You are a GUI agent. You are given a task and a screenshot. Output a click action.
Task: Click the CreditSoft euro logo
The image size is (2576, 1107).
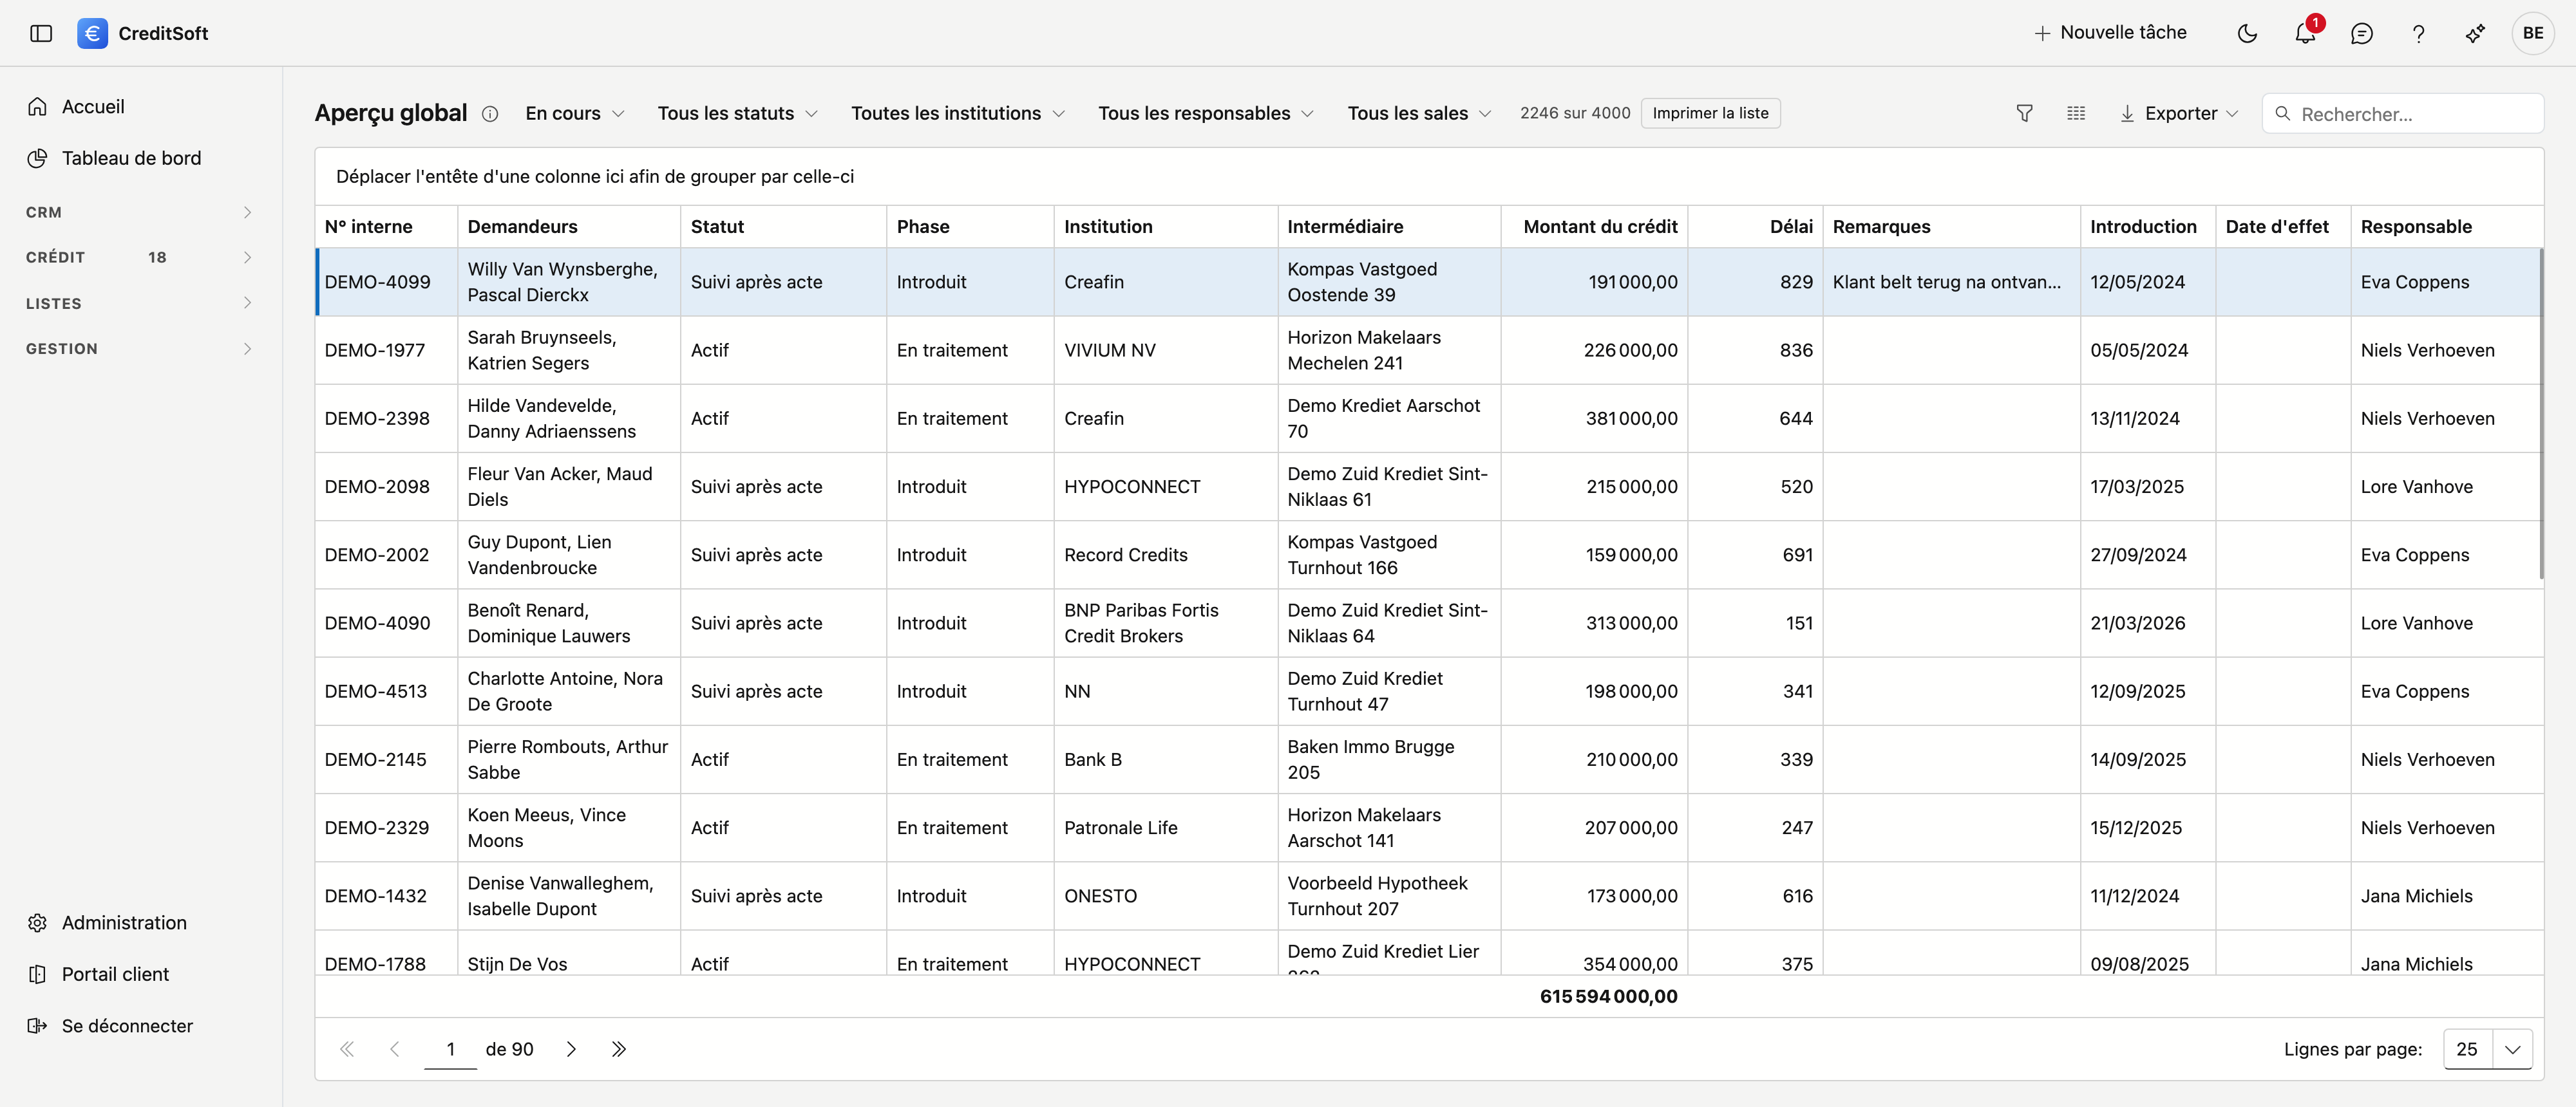(92, 33)
